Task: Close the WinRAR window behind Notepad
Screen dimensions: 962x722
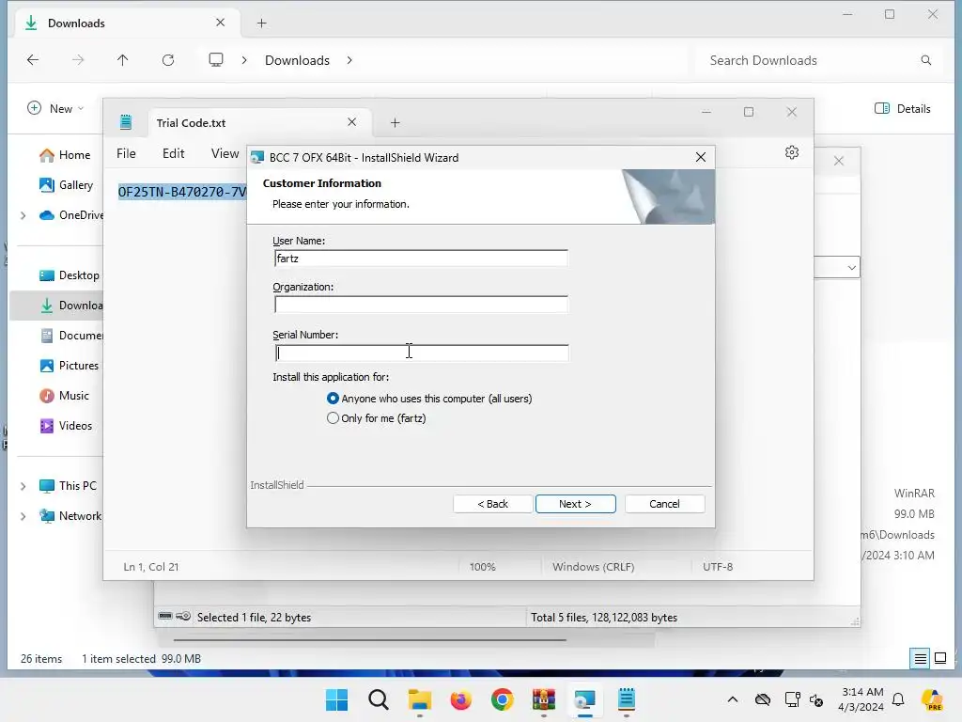Action: (x=839, y=161)
